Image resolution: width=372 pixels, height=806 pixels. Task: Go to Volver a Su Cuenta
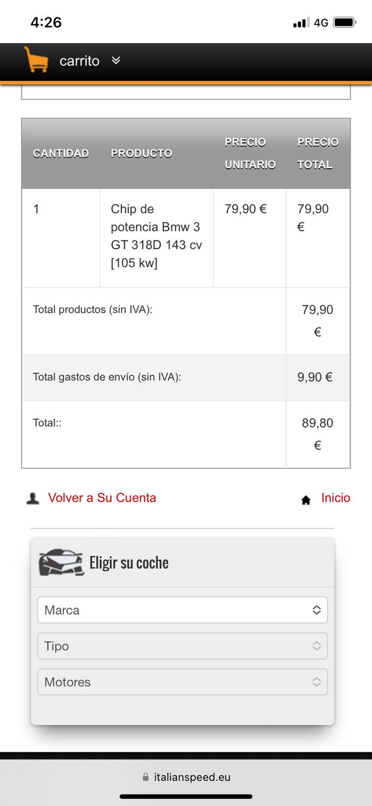point(102,498)
